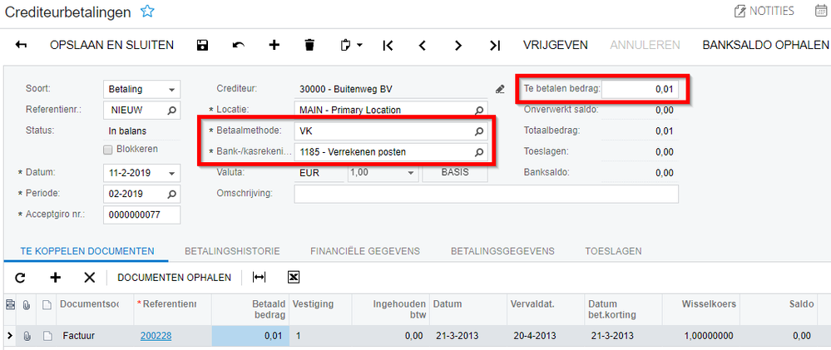831x350 pixels.
Task: Open the calendar icon at top right
Action: (821, 11)
